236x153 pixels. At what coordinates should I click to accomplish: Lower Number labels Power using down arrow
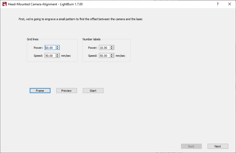(112, 49)
